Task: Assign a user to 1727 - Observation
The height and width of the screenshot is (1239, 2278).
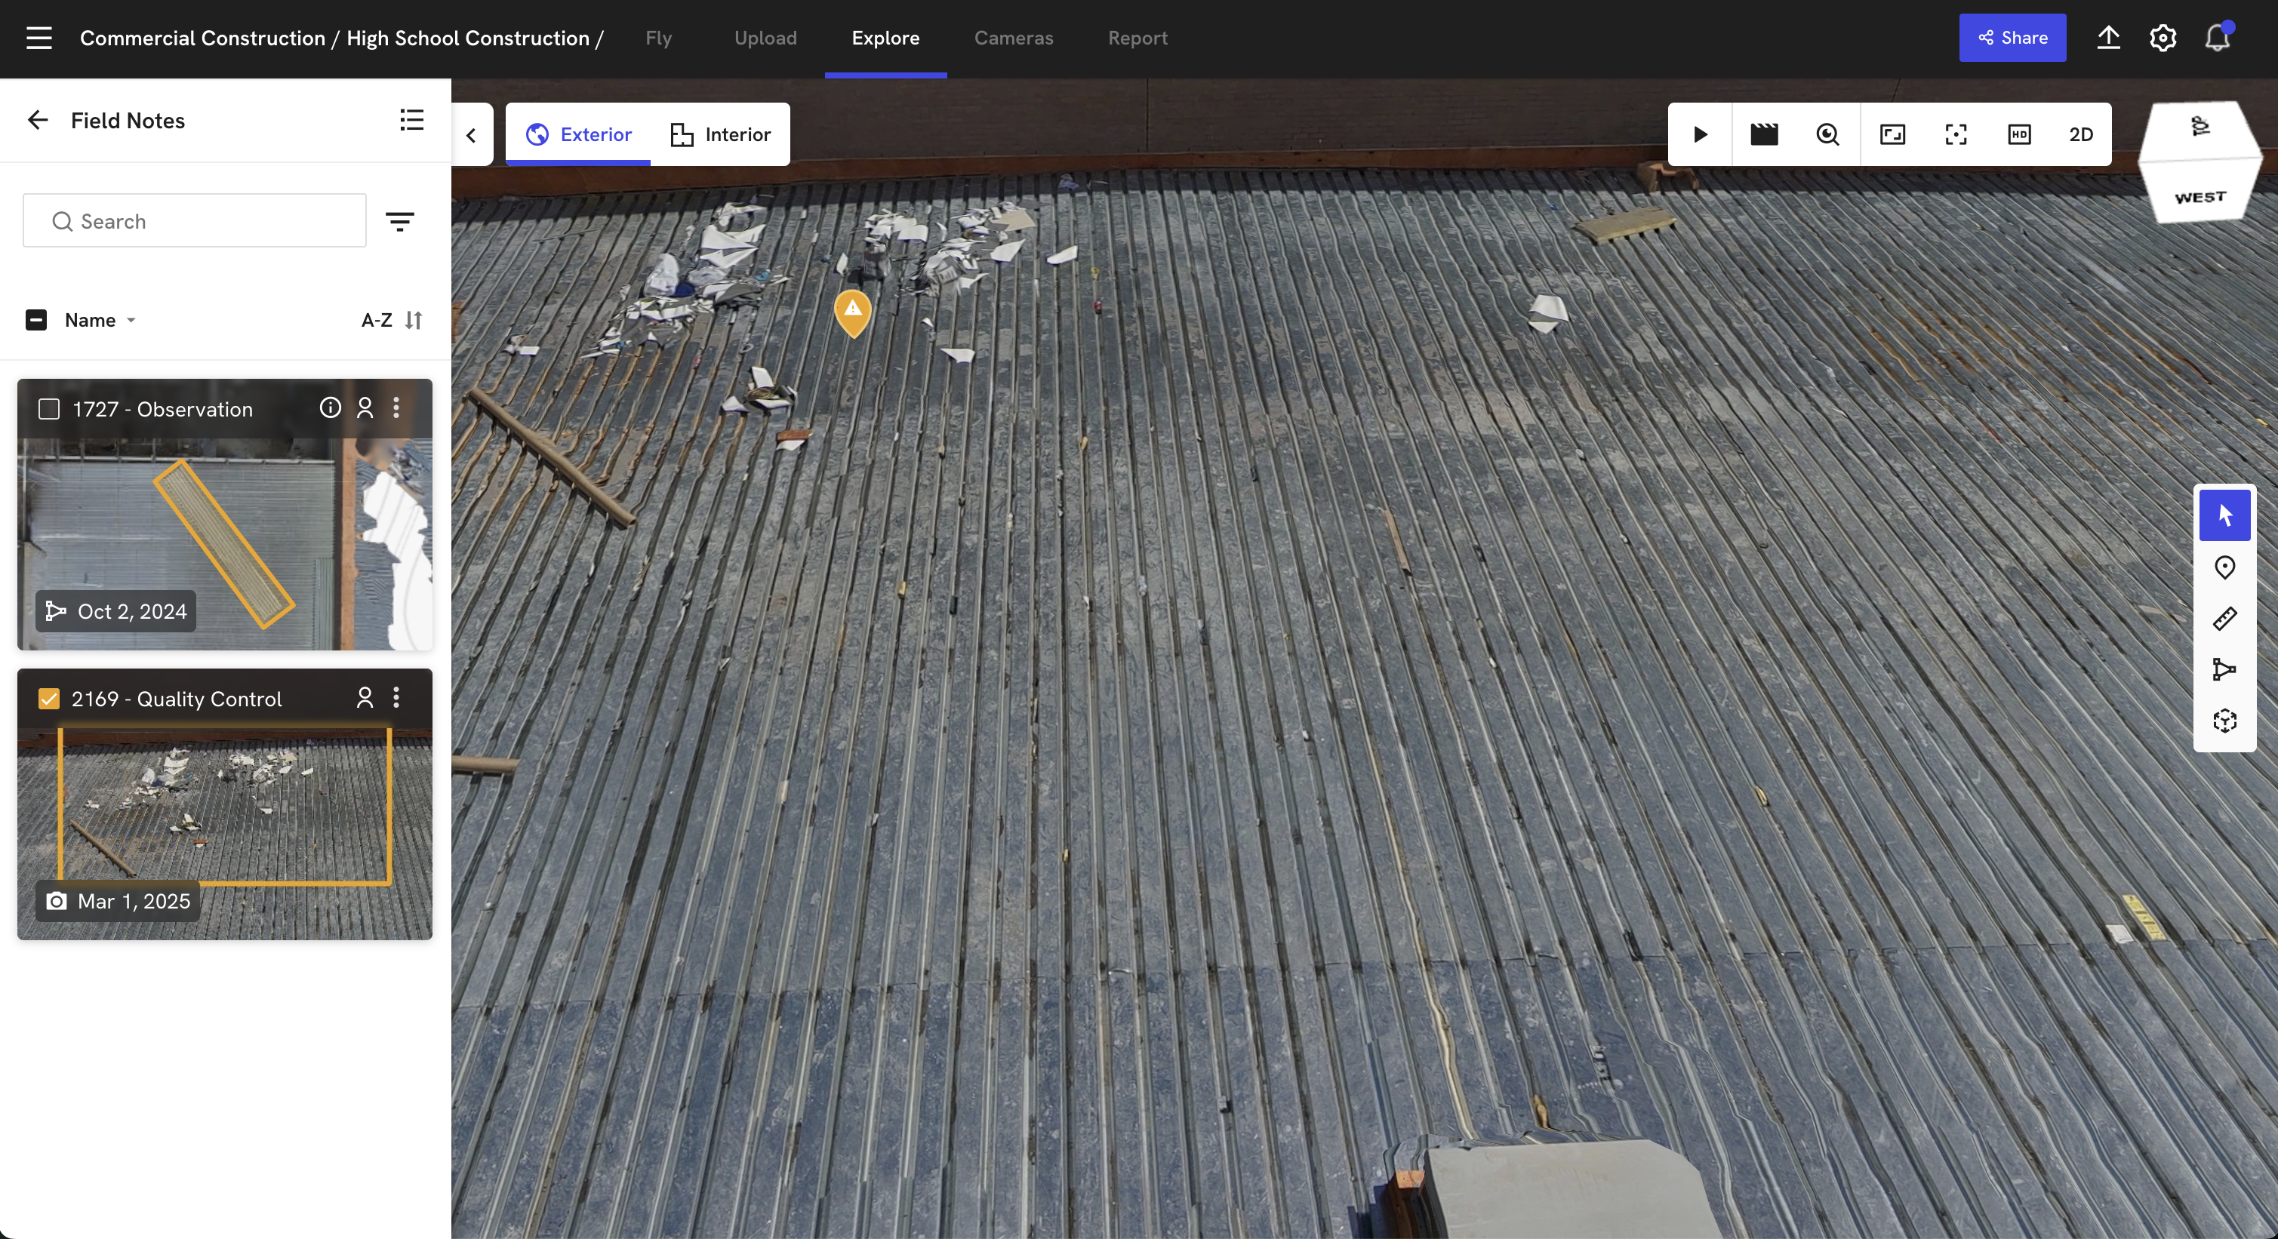Action: [365, 407]
